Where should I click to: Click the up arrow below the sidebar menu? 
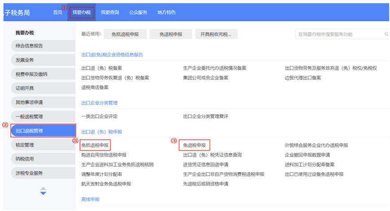[43, 189]
